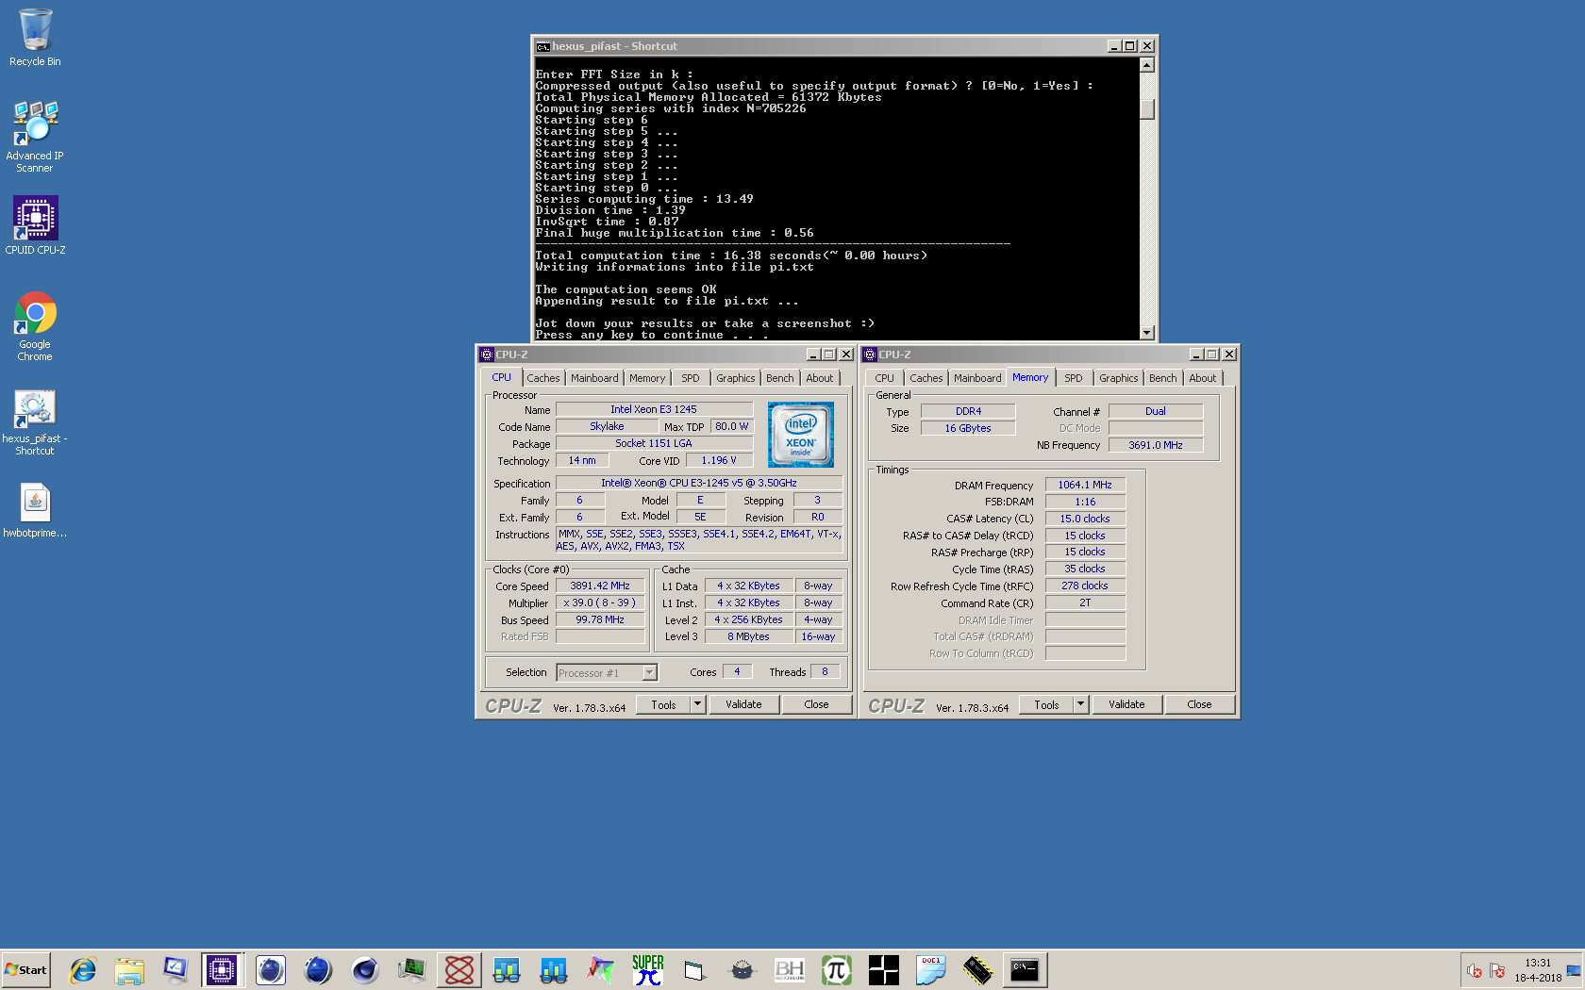Click Tools button in left CPU-Z
The width and height of the screenshot is (1585, 990).
pyautogui.click(x=663, y=704)
